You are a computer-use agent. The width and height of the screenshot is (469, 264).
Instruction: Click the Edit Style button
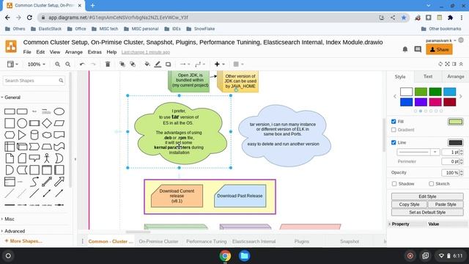coord(427,197)
